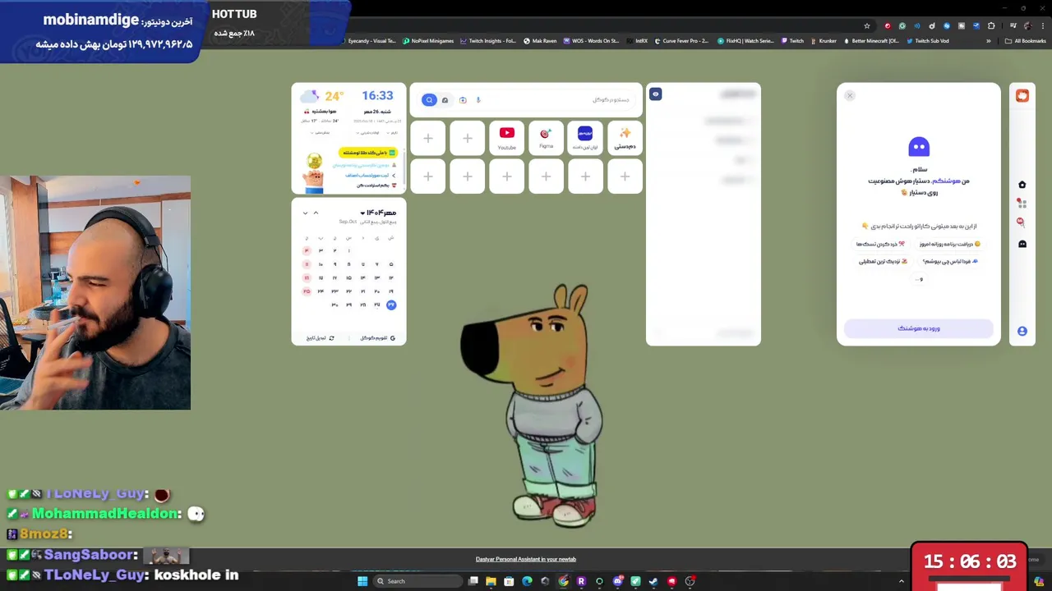Image resolution: width=1052 pixels, height=591 pixels.
Task: Open the Krunker bookmark
Action: [x=824, y=40]
